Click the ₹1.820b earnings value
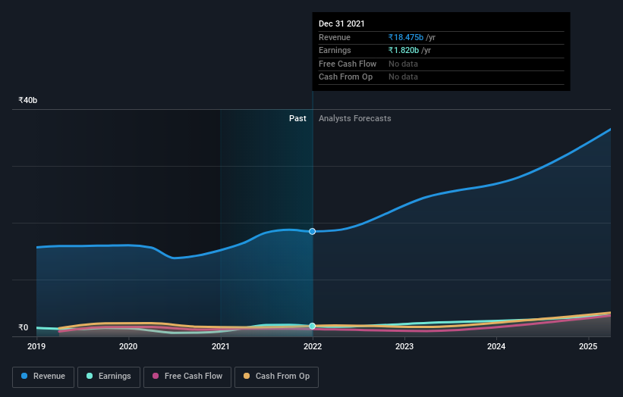Viewport: 623px width, 397px height. pyautogui.click(x=403, y=50)
